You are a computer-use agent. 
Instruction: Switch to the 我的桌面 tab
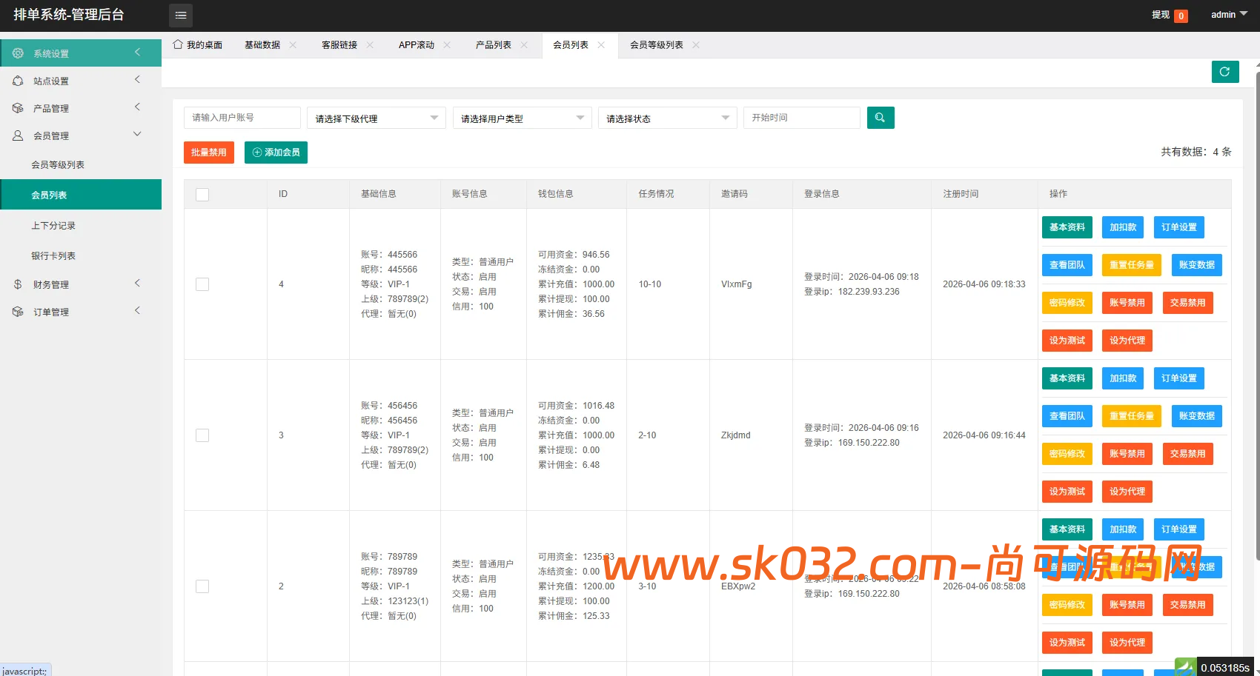tap(198, 45)
